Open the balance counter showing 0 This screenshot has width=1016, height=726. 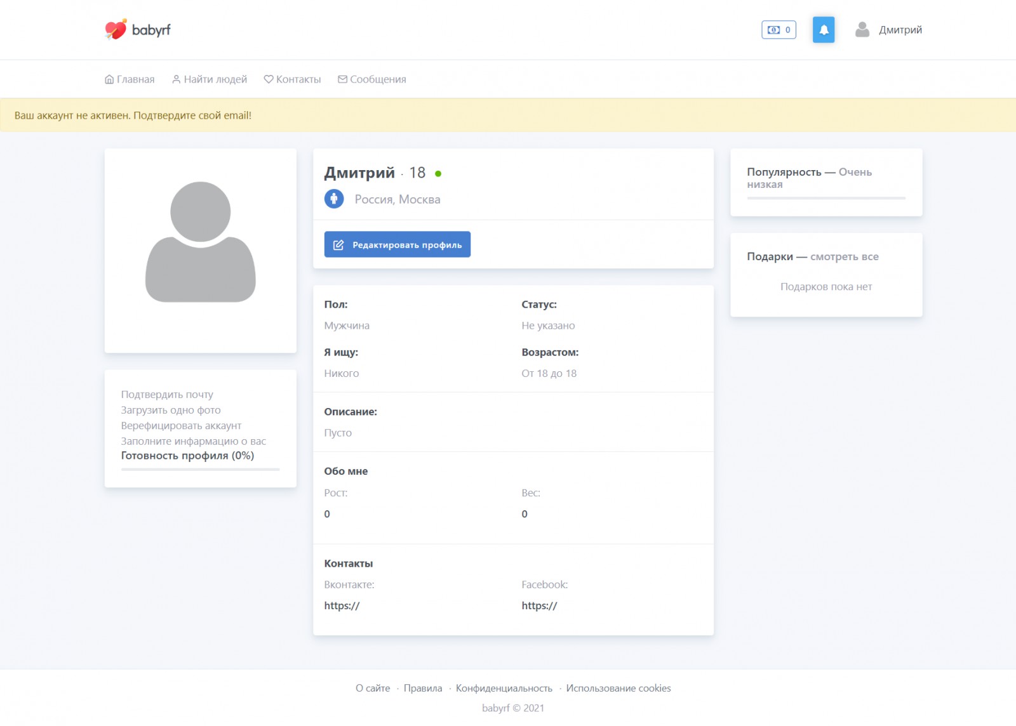[779, 30]
